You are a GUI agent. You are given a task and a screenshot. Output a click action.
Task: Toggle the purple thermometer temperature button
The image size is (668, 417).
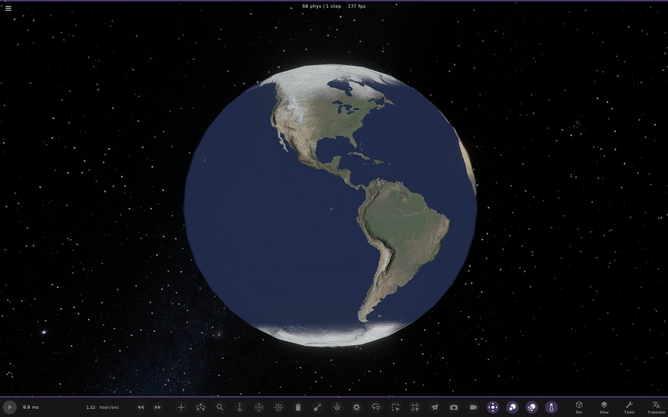point(551,407)
